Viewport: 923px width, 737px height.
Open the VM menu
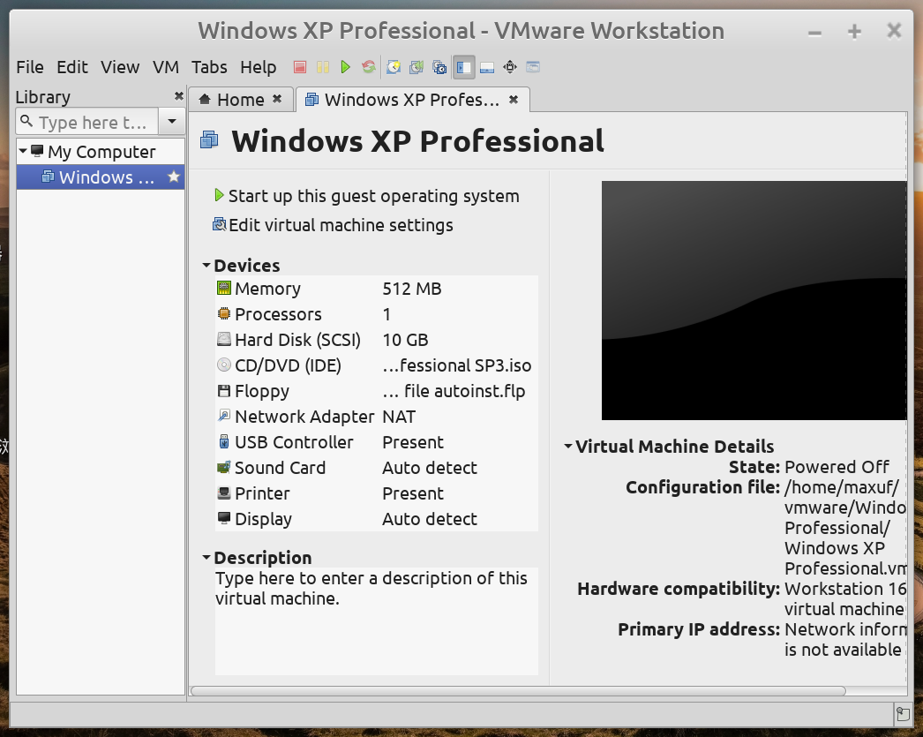165,67
